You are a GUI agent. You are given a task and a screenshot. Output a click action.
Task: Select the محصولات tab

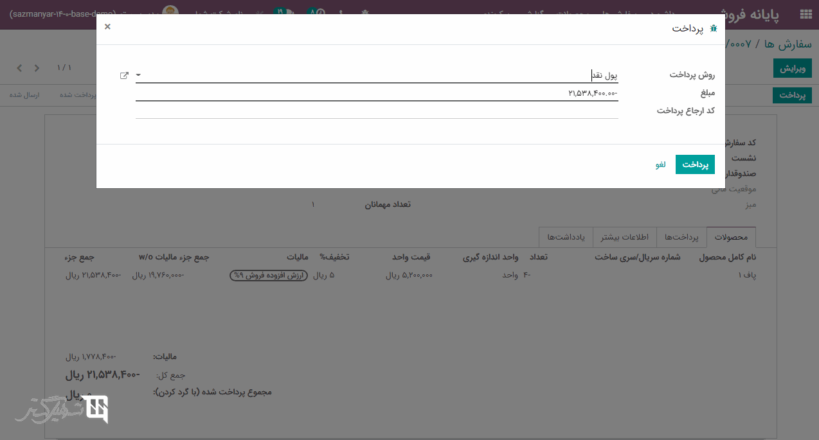(x=731, y=237)
